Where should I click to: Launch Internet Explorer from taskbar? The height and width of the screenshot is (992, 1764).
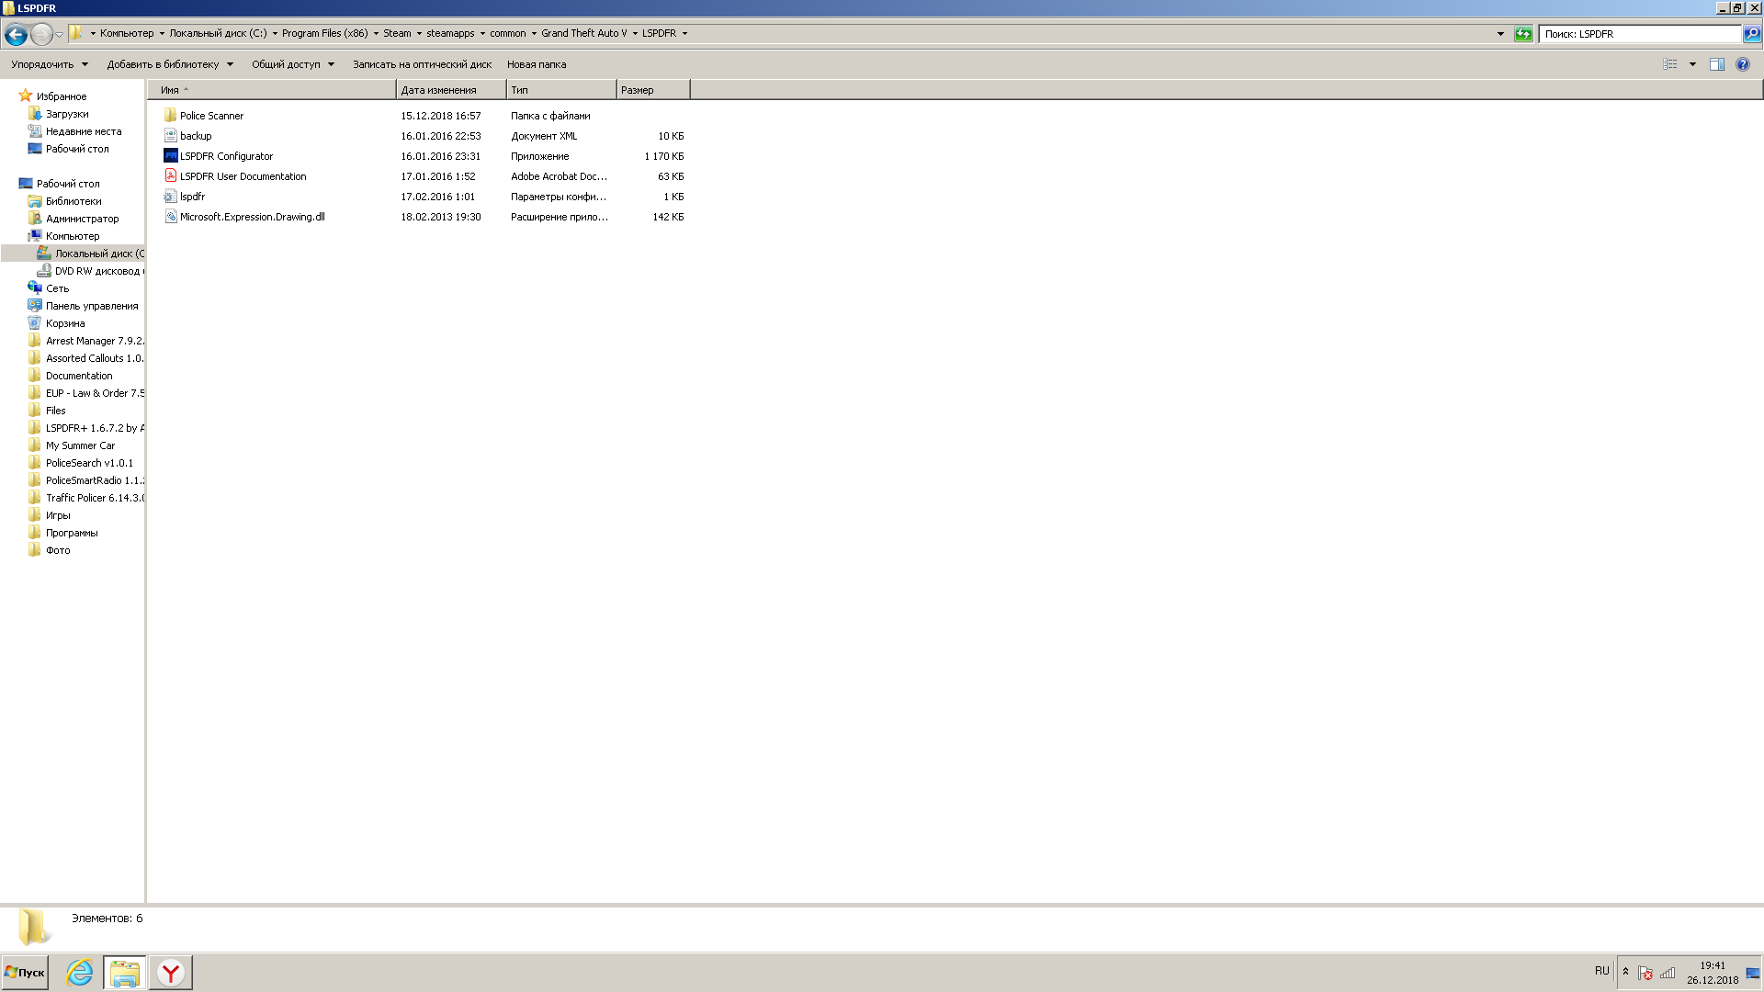80,972
